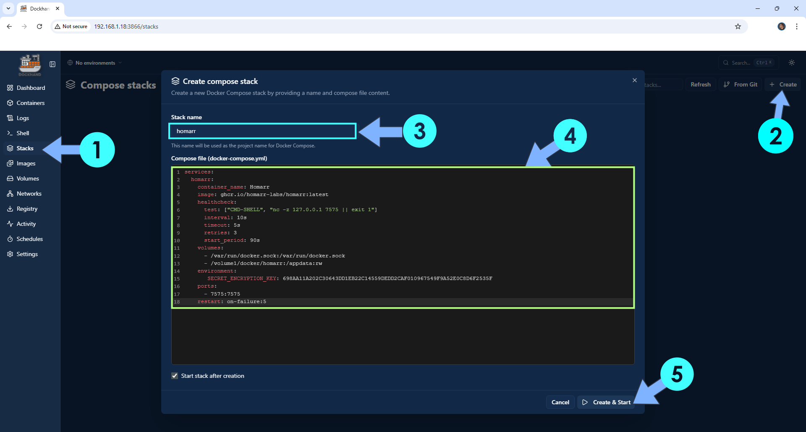Screen dimensions: 806x432
Task: Open the Volumes panel
Action: [x=27, y=178]
